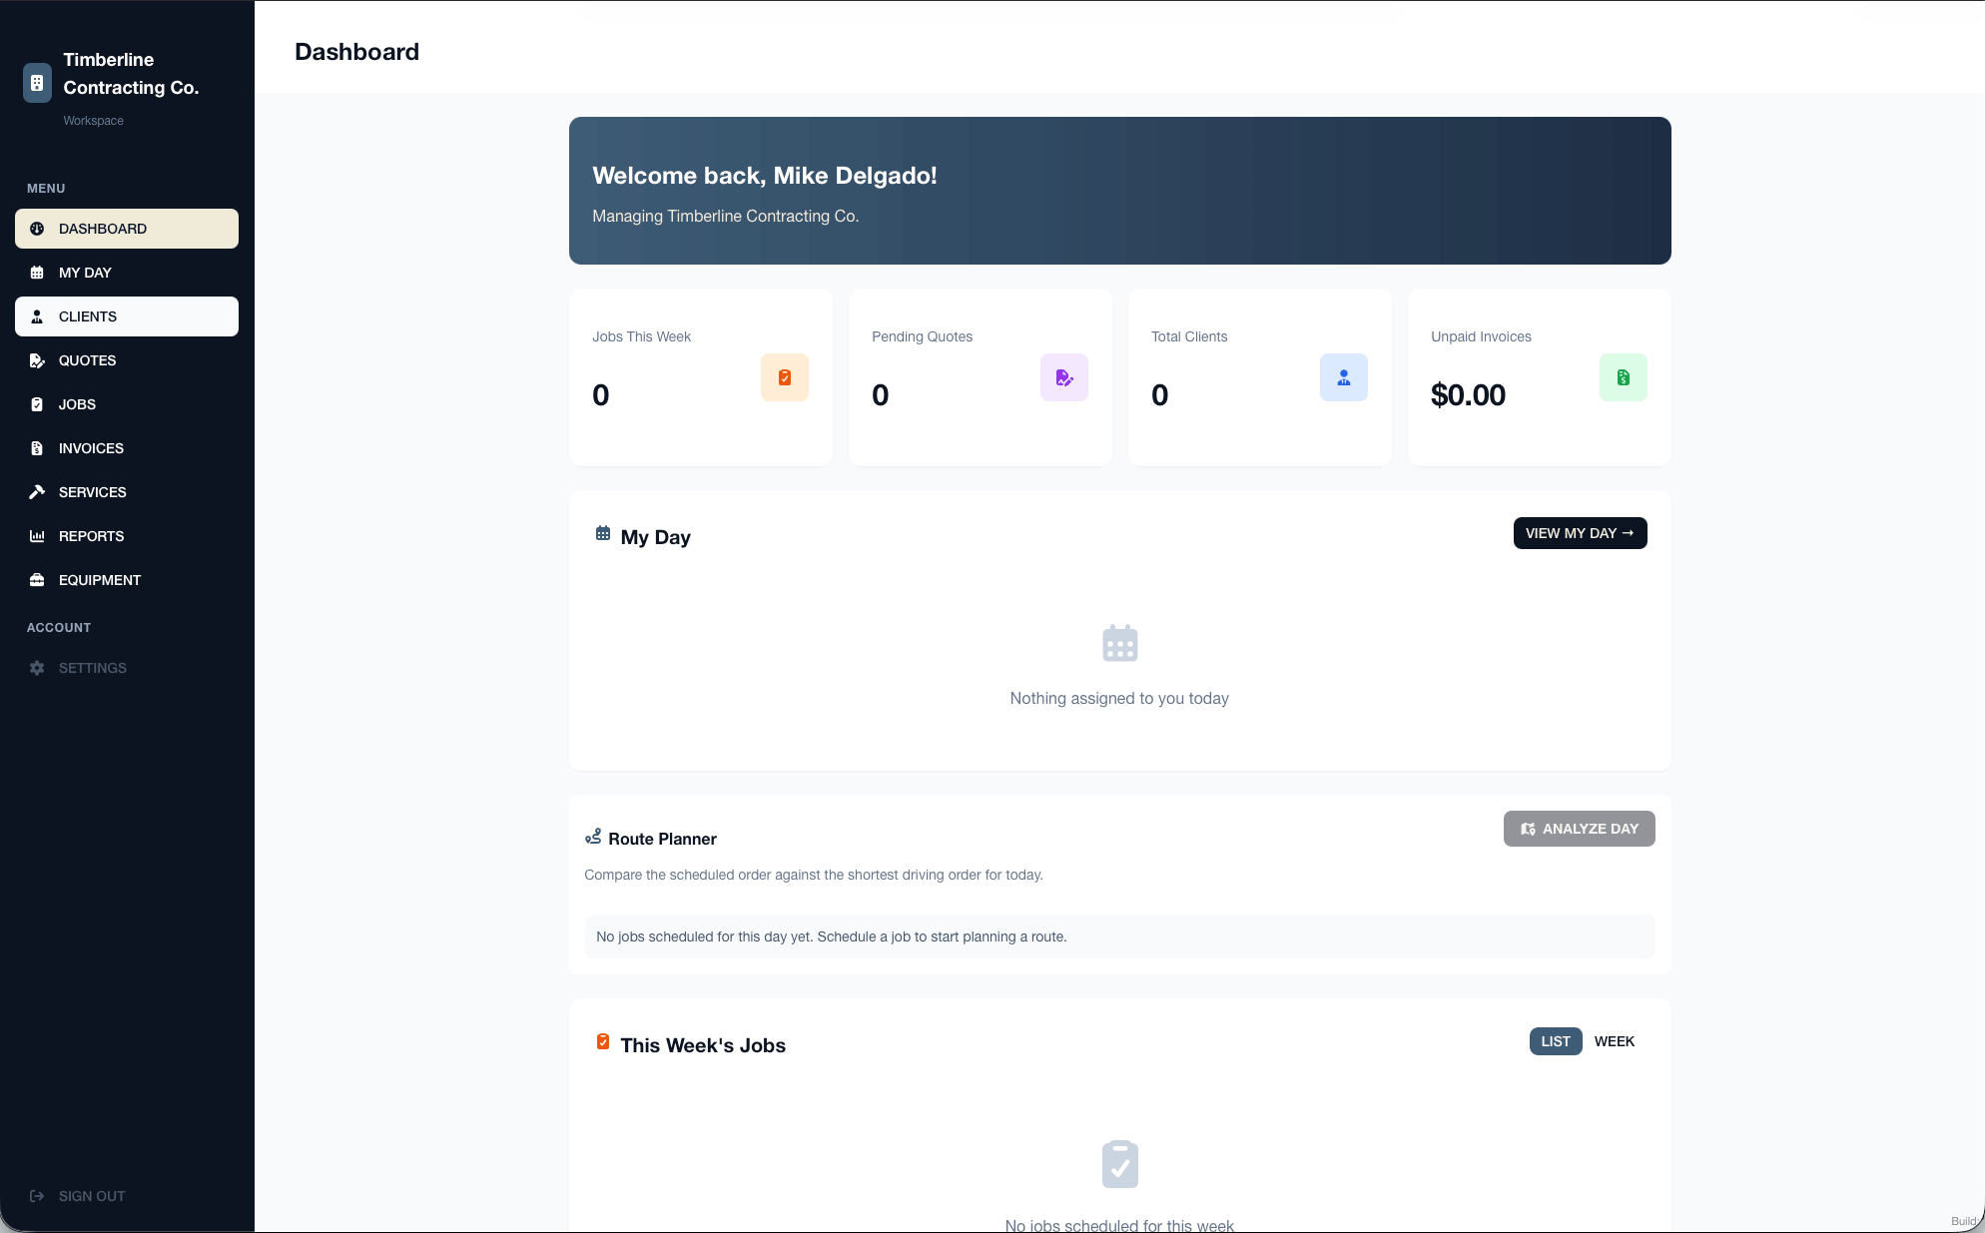The width and height of the screenshot is (1985, 1233).
Task: Click the clipboard icon beside This Week's Jobs
Action: pos(603,1041)
